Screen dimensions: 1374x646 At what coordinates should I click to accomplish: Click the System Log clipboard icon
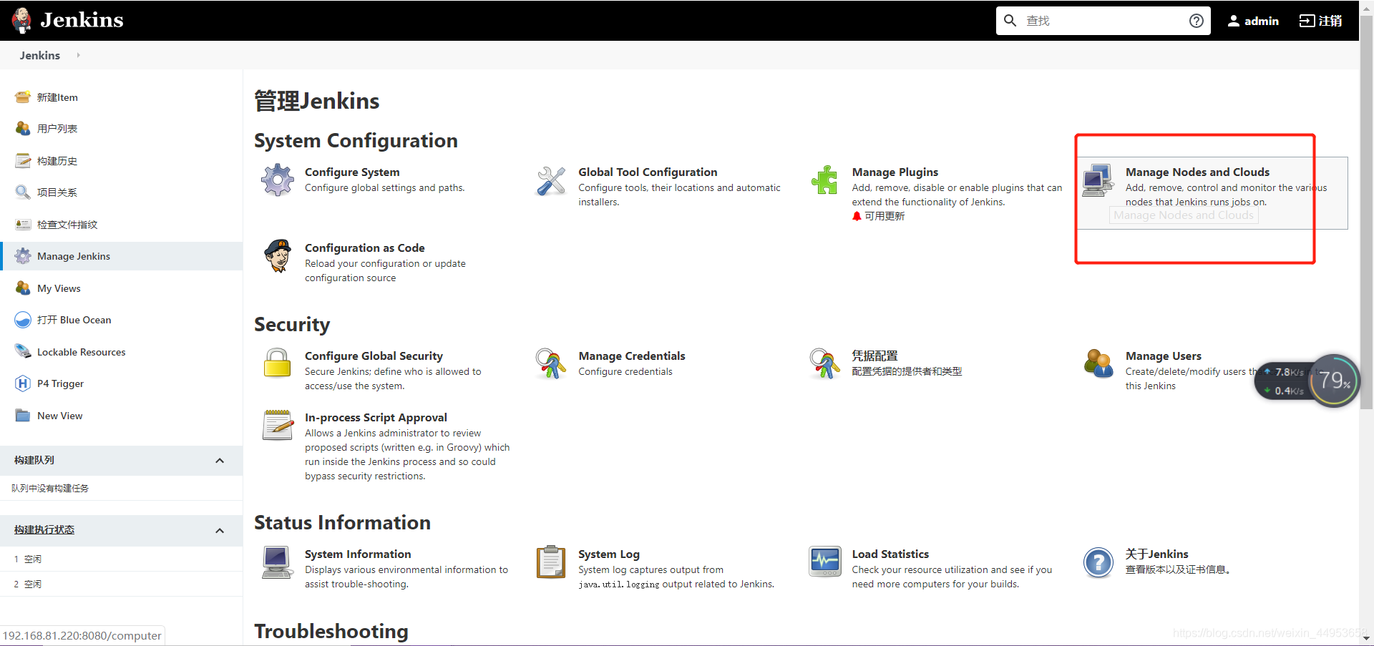point(551,562)
